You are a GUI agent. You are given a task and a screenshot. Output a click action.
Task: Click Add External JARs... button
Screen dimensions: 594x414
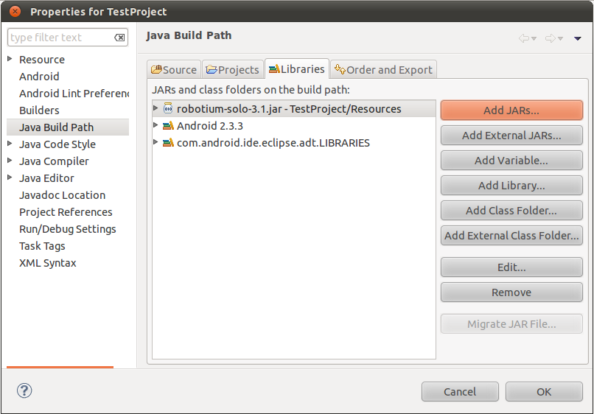point(511,136)
